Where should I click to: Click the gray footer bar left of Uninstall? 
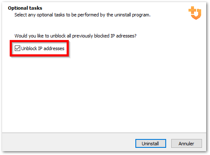(x=67, y=142)
